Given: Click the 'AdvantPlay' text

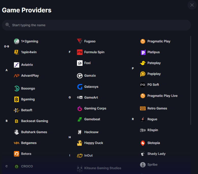Looking at the screenshot, I should pyautogui.click(x=30, y=76).
